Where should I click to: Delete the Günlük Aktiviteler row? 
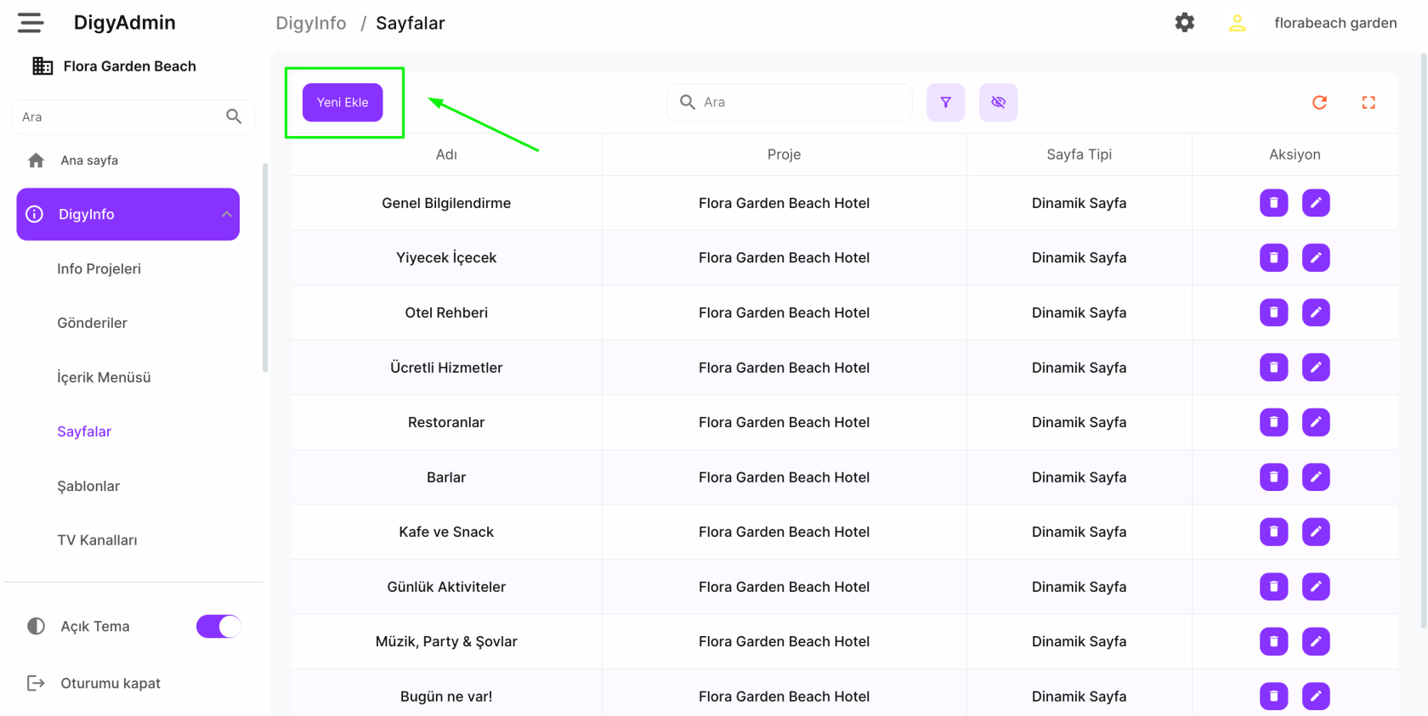1273,587
